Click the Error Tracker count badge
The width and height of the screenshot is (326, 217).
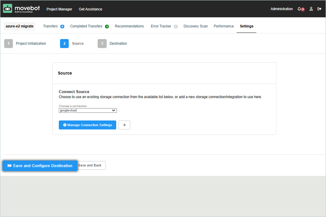pyautogui.click(x=176, y=26)
